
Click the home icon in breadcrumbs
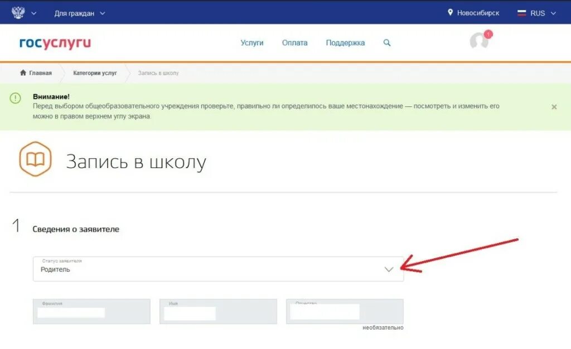click(22, 72)
